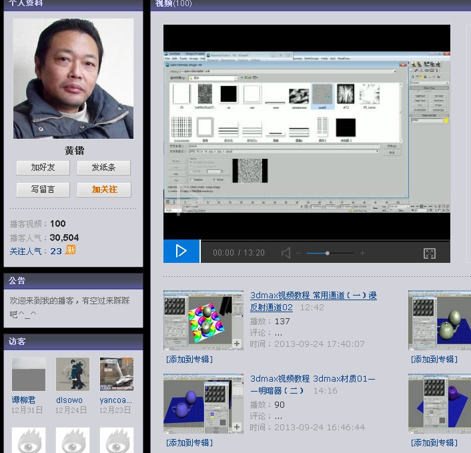Open visitor dlsowo's profile link
This screenshot has height=453, width=471.
pyautogui.click(x=69, y=400)
